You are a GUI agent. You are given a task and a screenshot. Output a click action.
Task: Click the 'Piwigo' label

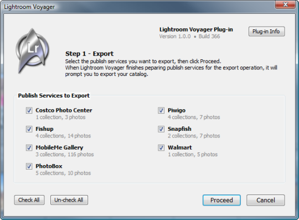pos(177,110)
